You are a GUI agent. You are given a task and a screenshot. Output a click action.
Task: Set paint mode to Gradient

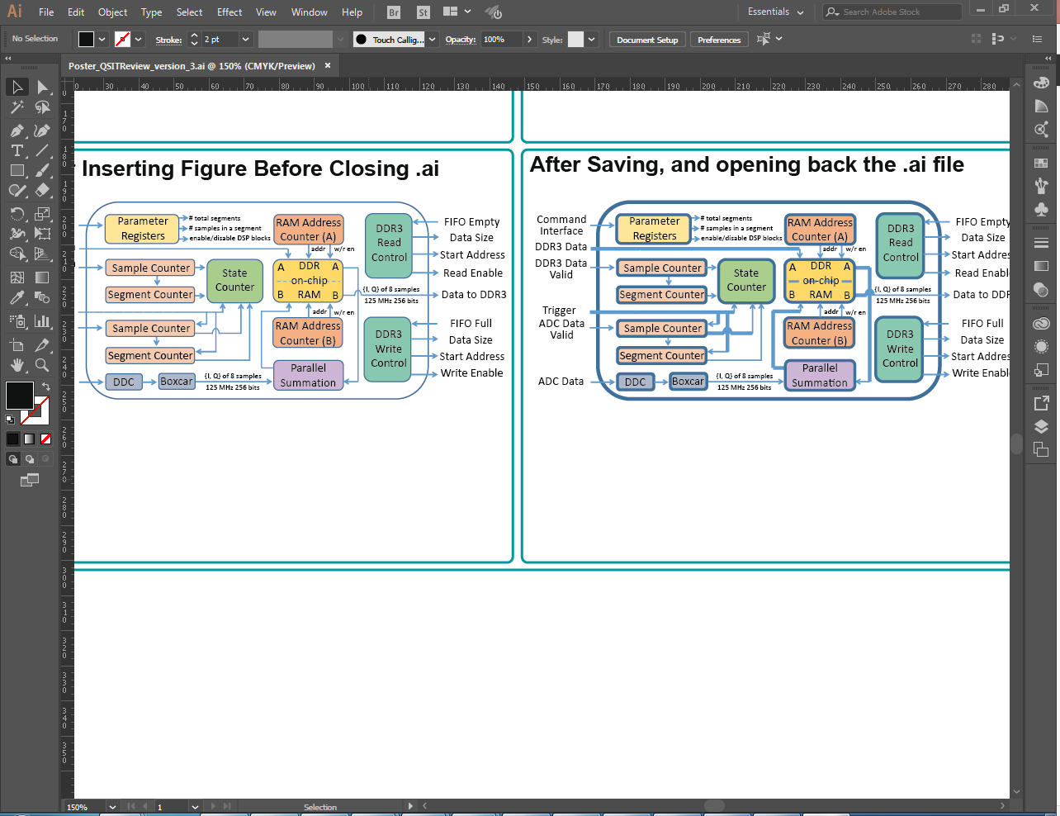(x=30, y=439)
